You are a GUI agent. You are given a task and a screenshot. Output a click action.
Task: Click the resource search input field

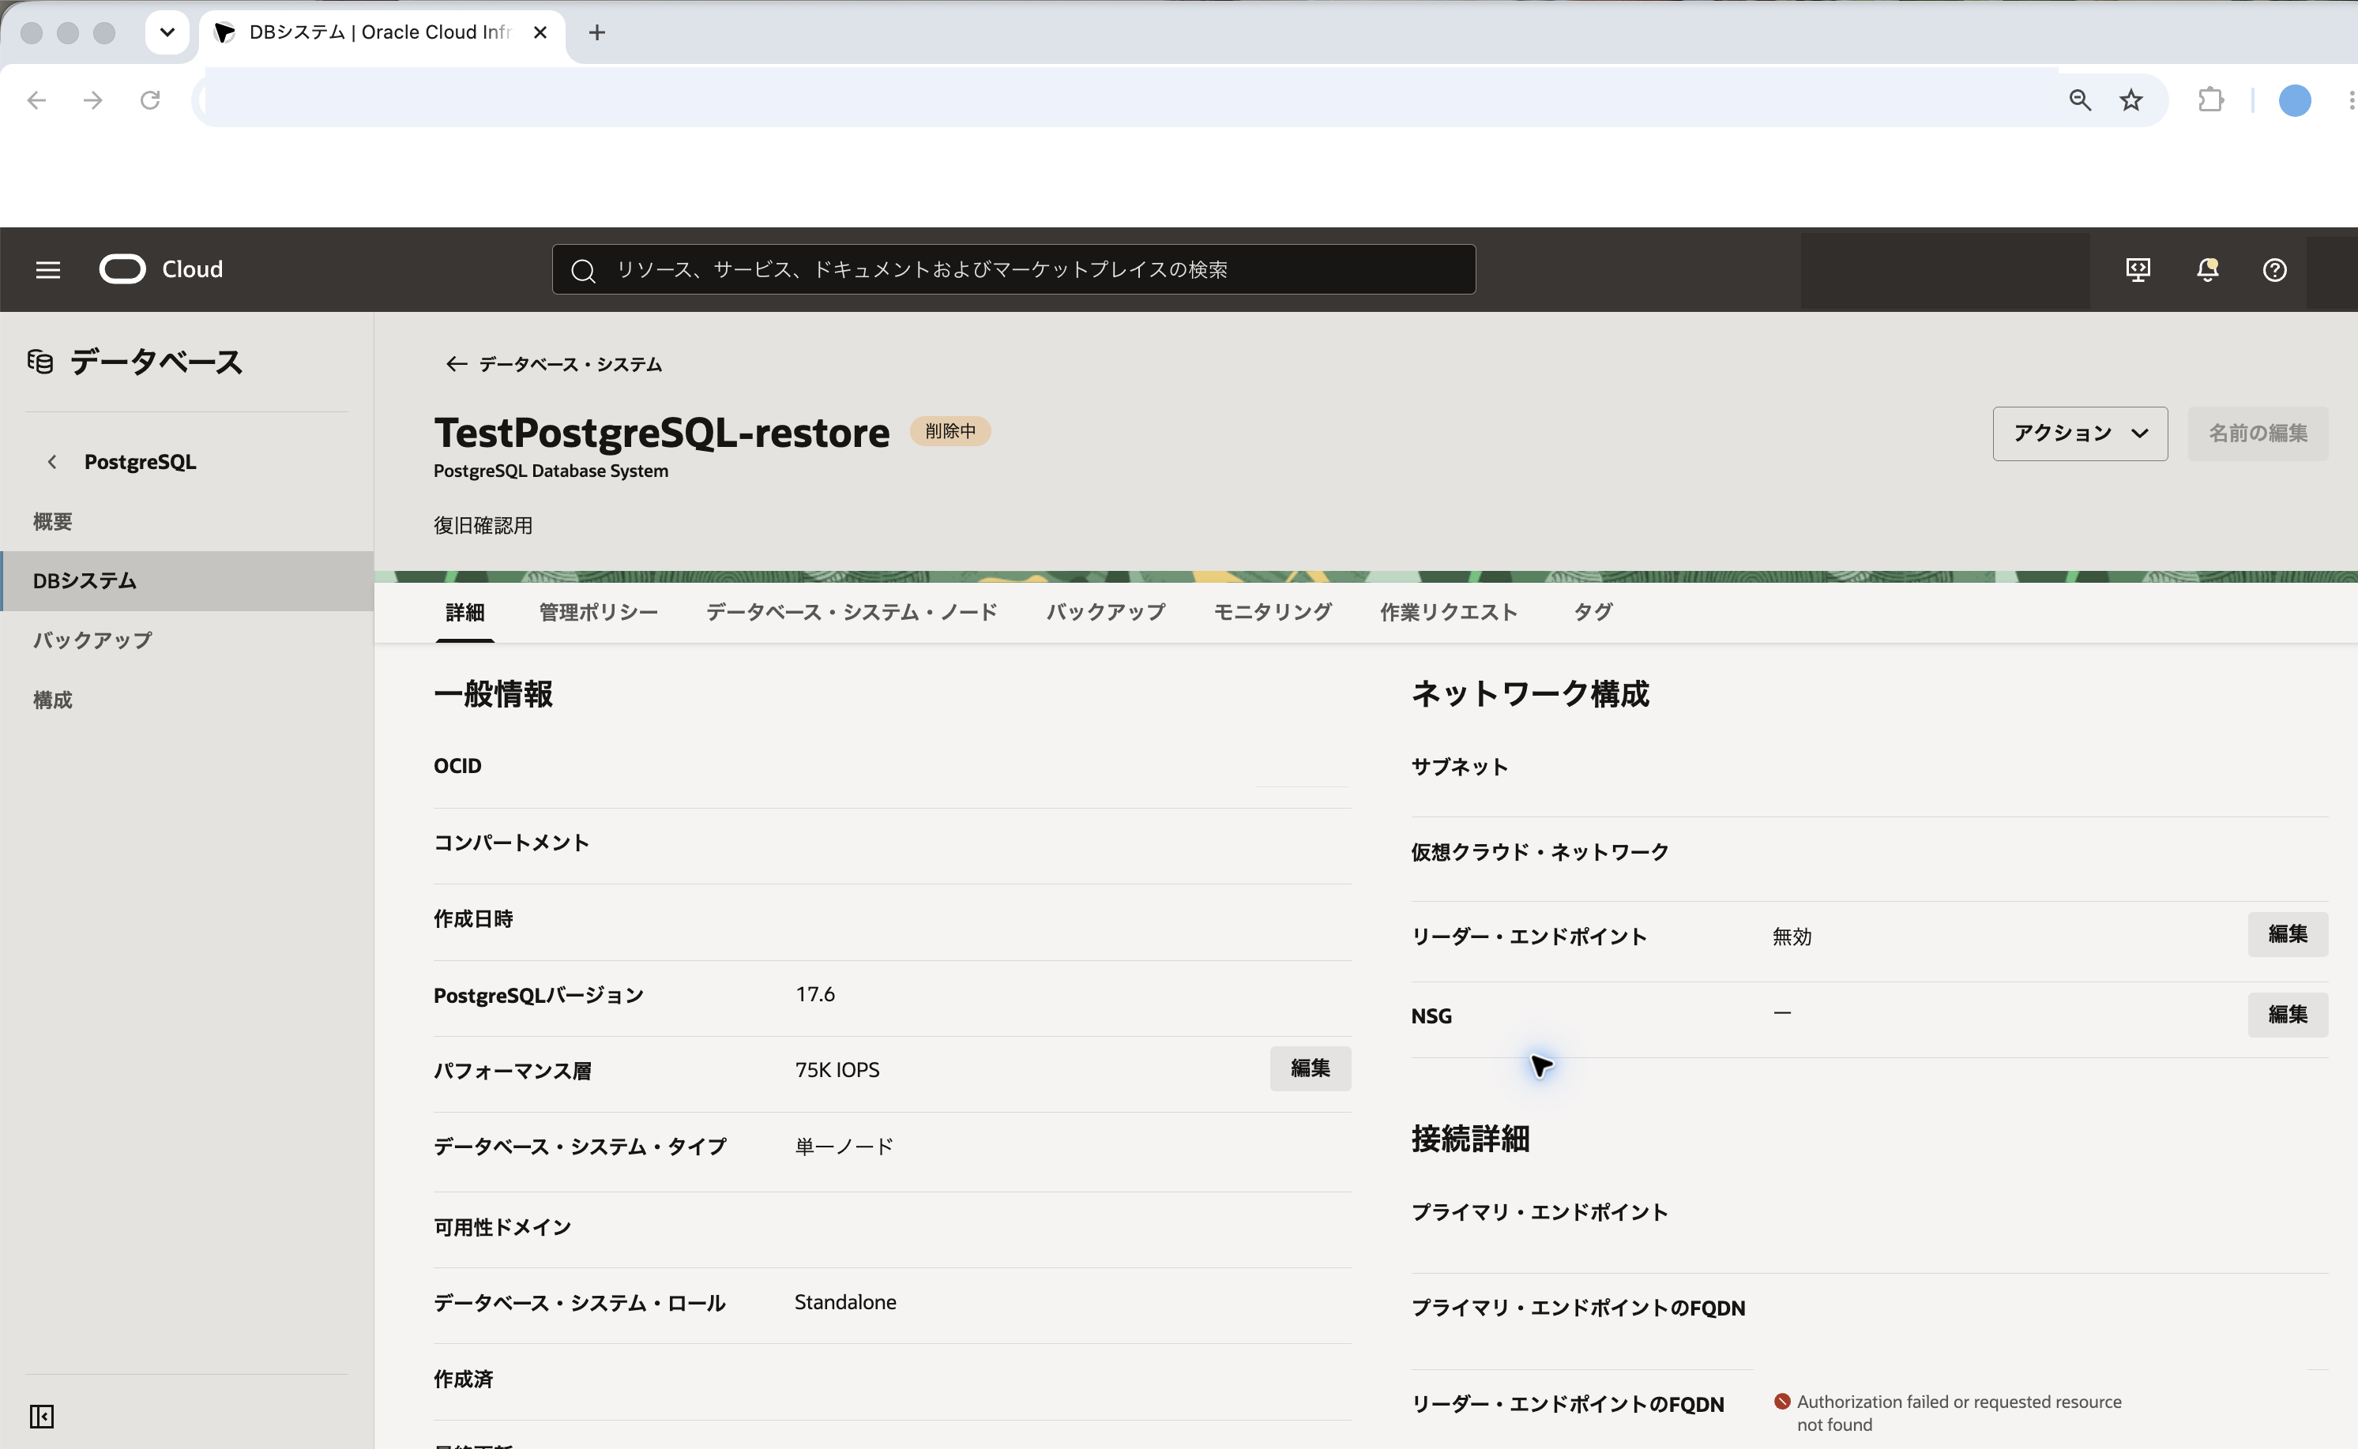point(1014,269)
